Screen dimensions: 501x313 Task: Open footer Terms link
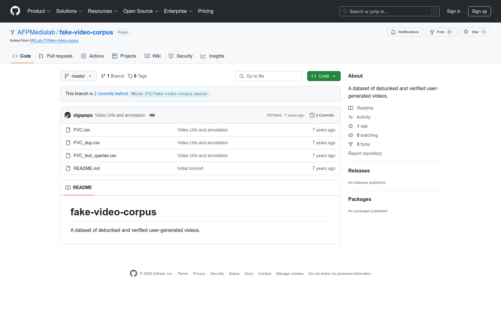(183, 274)
